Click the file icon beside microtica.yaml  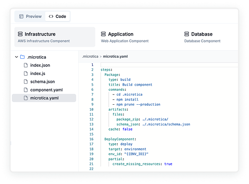(x=25, y=98)
